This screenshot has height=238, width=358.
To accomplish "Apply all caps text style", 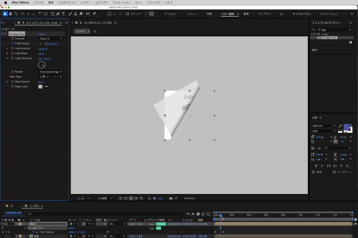I will point(329,166).
